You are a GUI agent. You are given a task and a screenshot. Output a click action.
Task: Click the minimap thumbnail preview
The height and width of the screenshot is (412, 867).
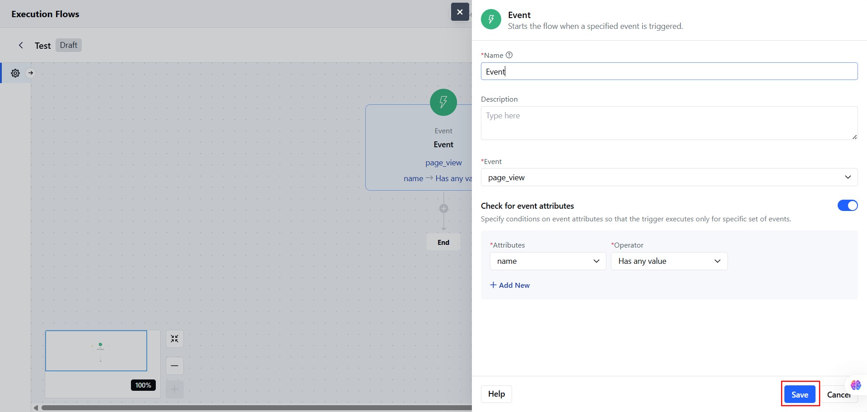click(96, 351)
